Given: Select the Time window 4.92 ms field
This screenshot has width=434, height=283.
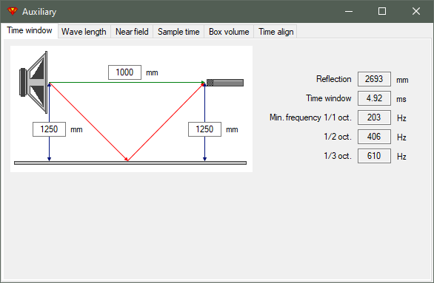Looking at the screenshot, I should point(374,98).
